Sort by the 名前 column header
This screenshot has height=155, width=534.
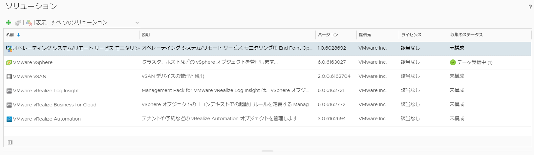tap(10, 35)
